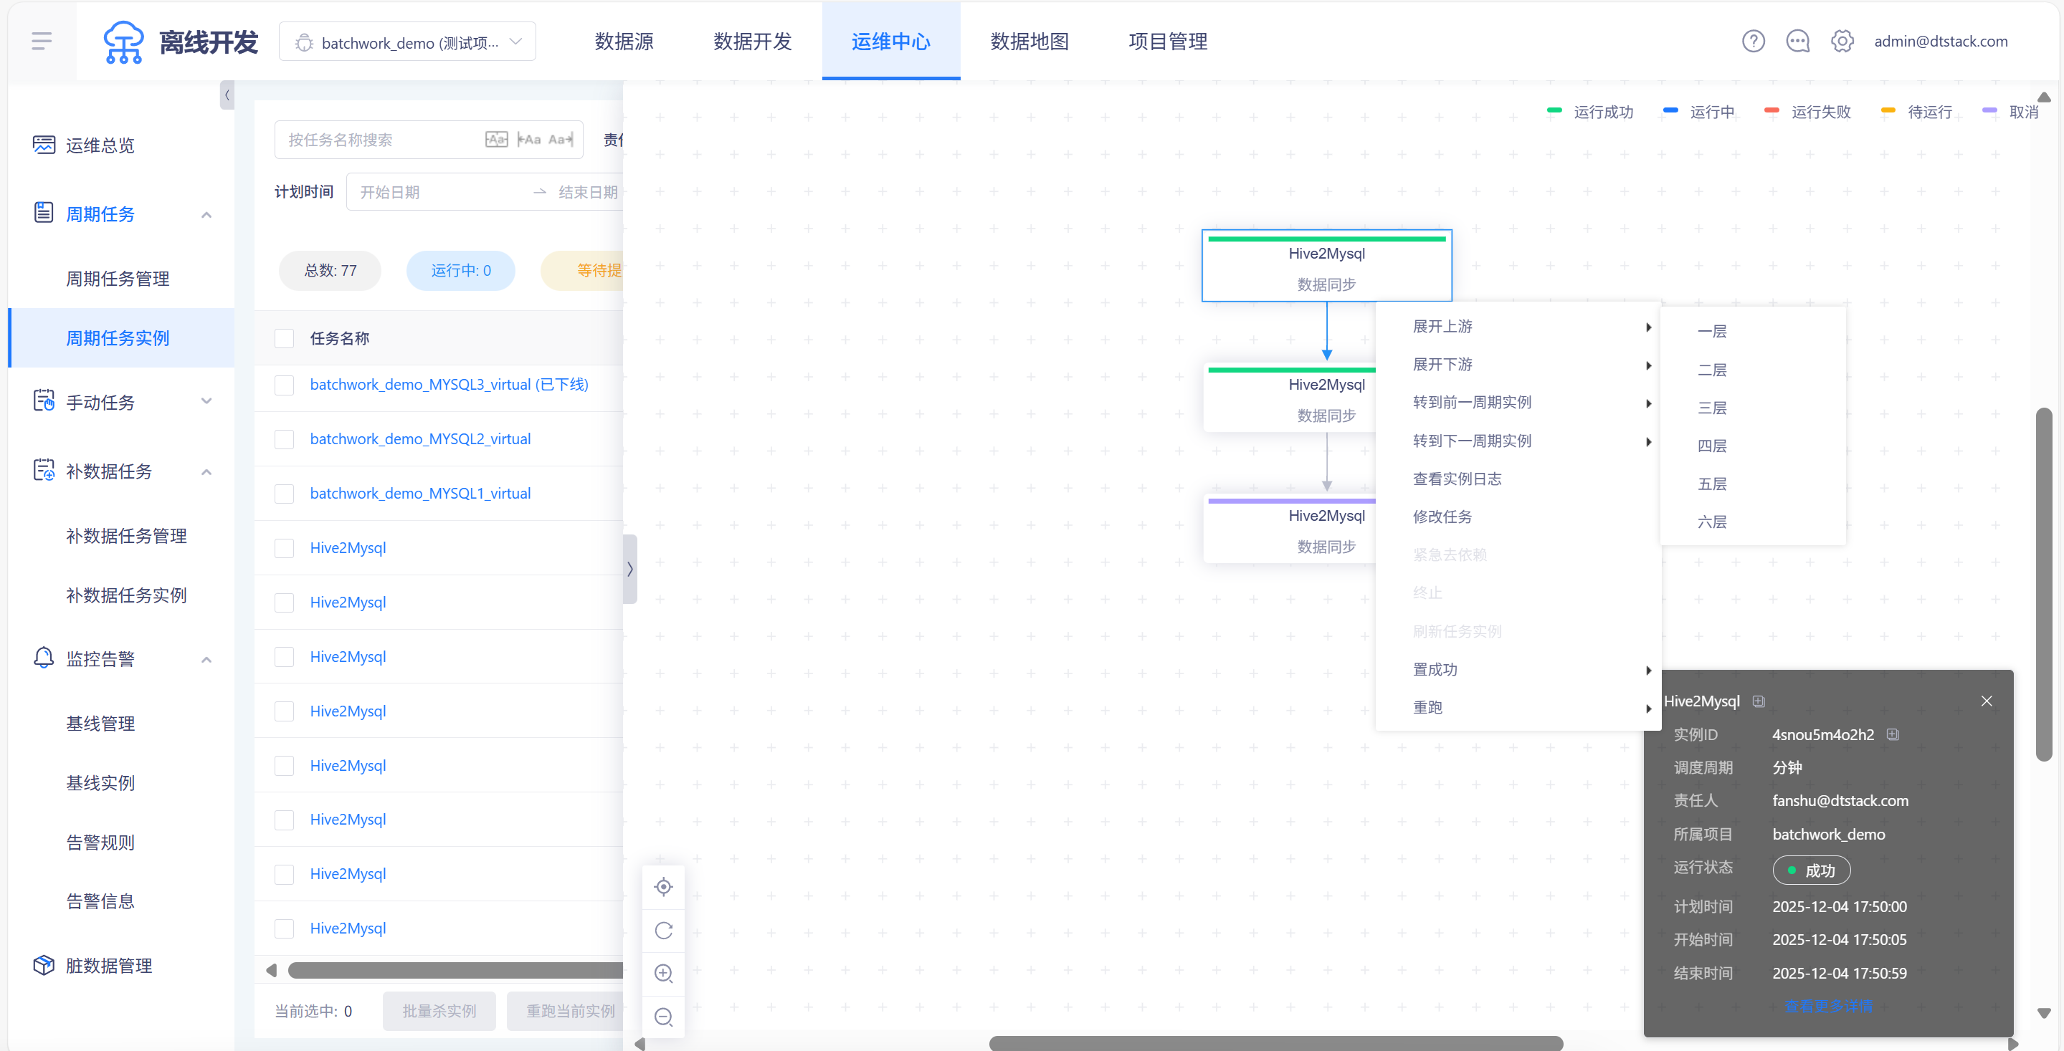
Task: Expand 转到前一周期实例 submenu
Action: point(1518,402)
